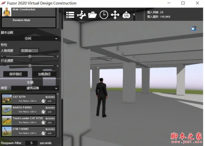Viewport: 205px width, 146px height.
Task: Select the Male Construction character thumbnail
Action: click(x=7, y=12)
